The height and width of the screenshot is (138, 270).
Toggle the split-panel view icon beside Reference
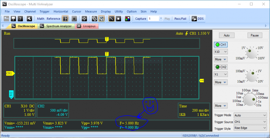point(65,19)
